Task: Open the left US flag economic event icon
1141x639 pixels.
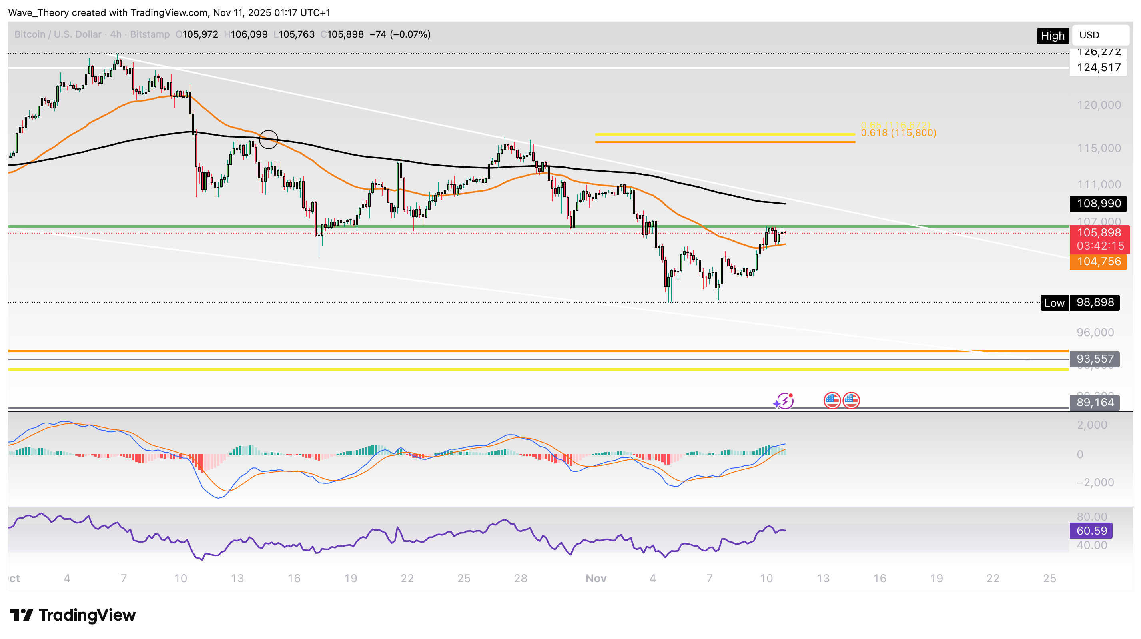Action: (832, 400)
